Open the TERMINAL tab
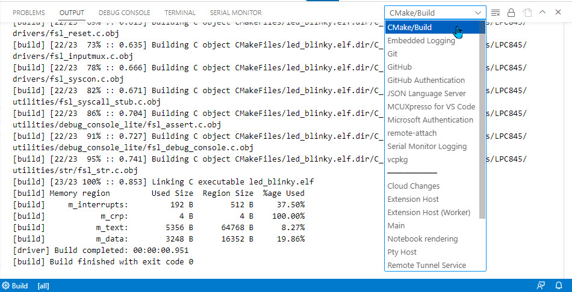The image size is (572, 292). [x=180, y=13]
